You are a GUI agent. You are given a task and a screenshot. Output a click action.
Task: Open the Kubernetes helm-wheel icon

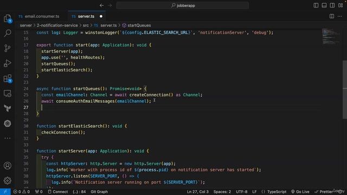coord(8,123)
